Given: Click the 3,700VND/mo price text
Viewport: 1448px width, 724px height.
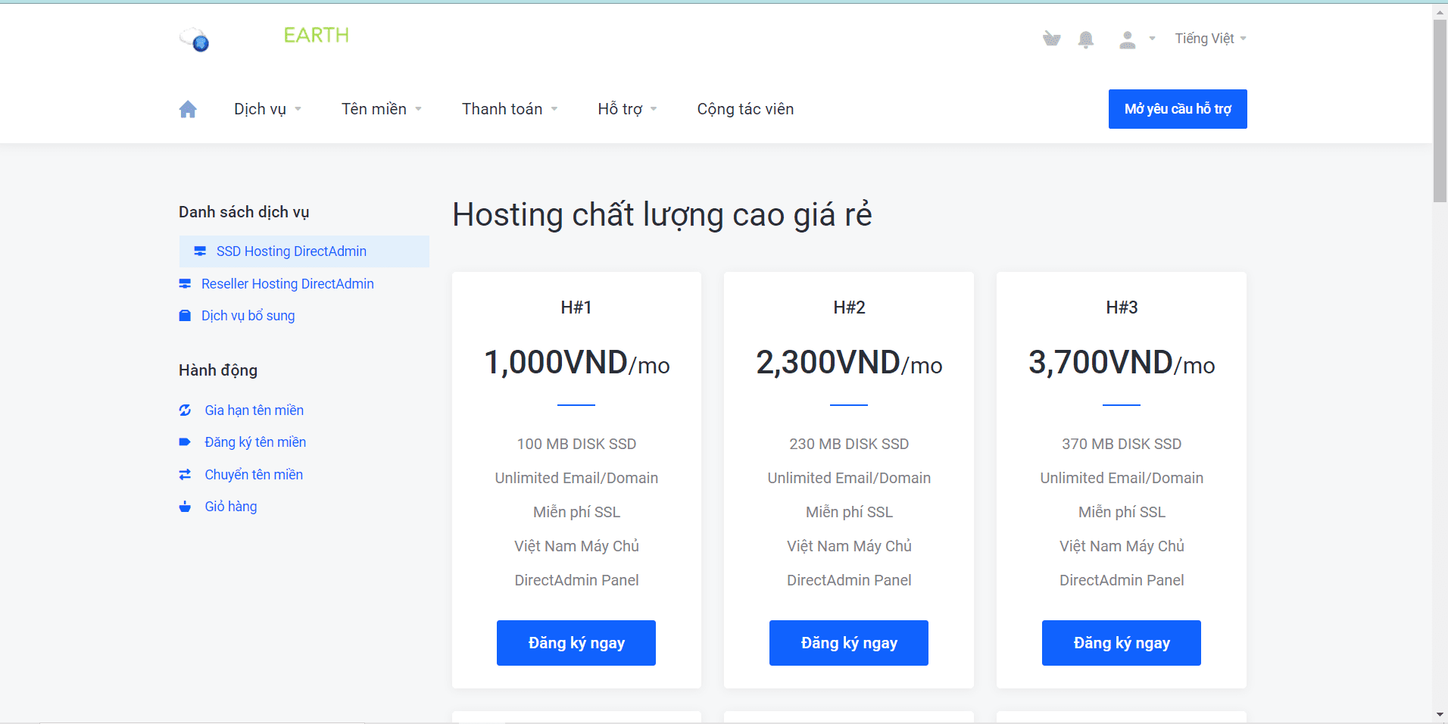Looking at the screenshot, I should (x=1122, y=363).
